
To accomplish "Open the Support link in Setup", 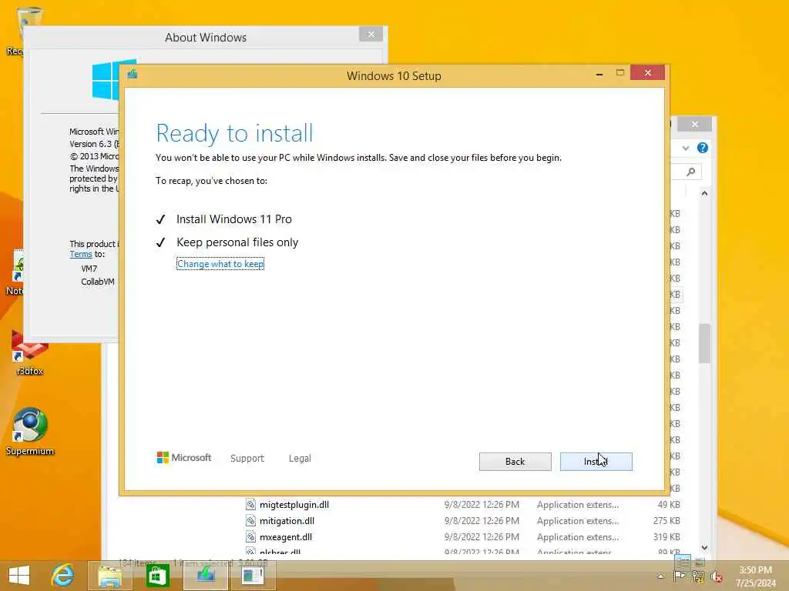I will click(247, 459).
